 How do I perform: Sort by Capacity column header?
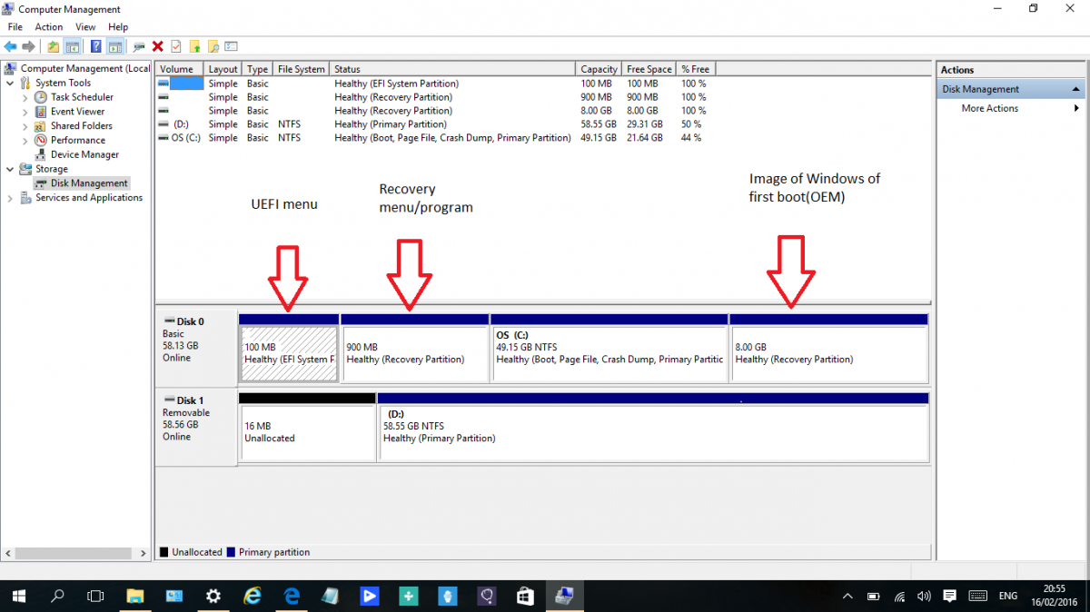coord(599,69)
